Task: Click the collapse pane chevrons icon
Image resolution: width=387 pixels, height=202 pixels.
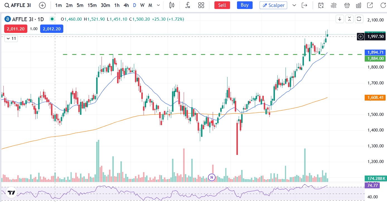Action: pos(349,19)
